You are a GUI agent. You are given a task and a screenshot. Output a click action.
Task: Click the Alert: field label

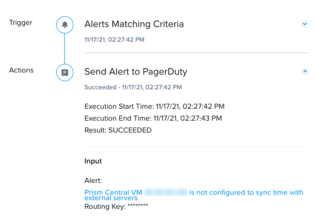pos(93,181)
